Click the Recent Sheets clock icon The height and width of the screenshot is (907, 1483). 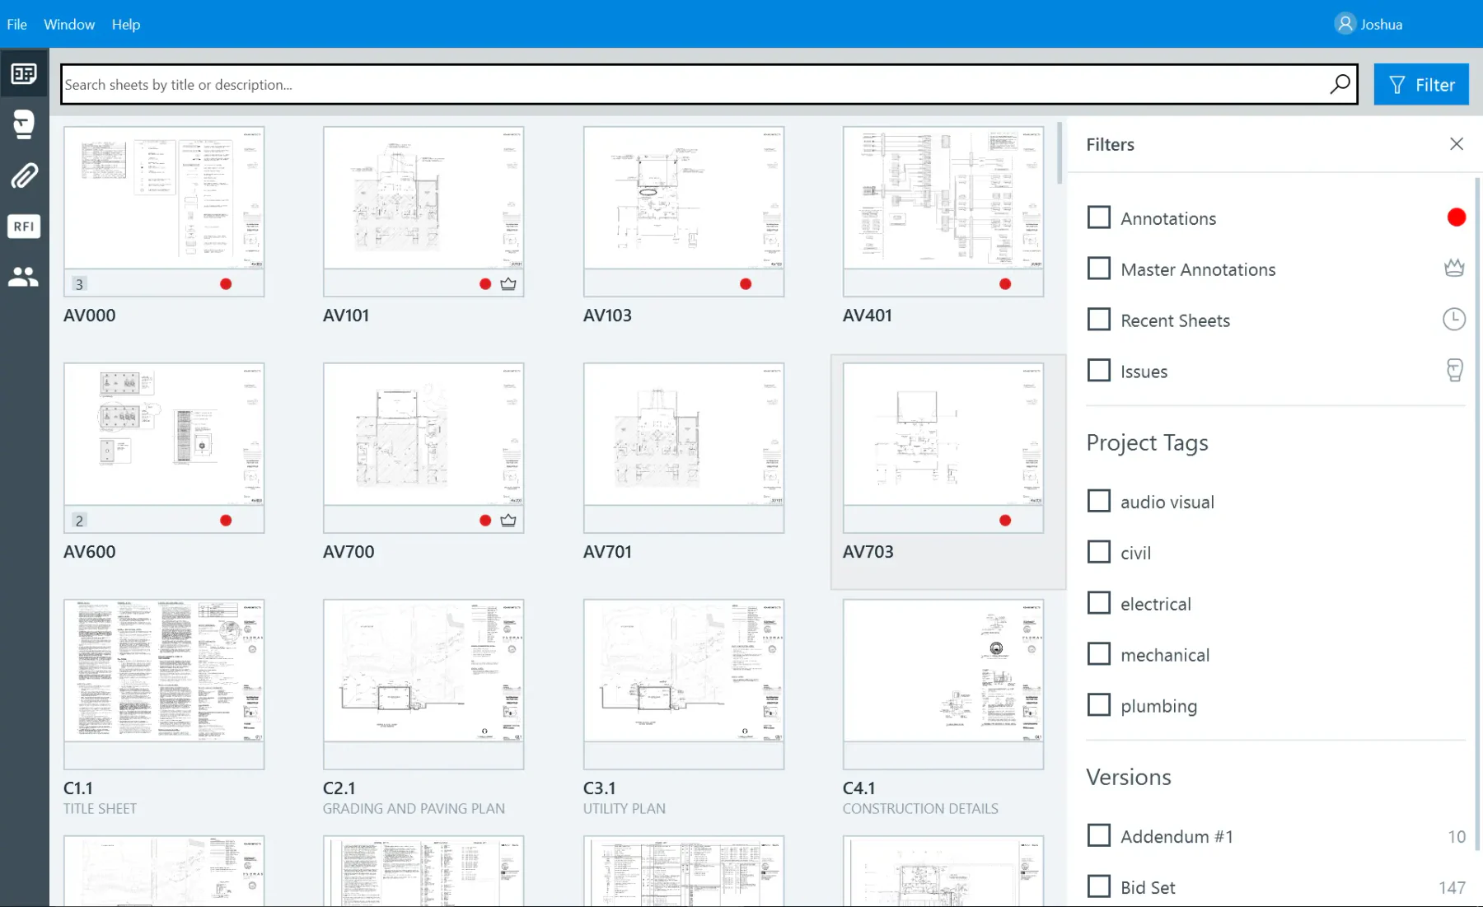coord(1454,320)
